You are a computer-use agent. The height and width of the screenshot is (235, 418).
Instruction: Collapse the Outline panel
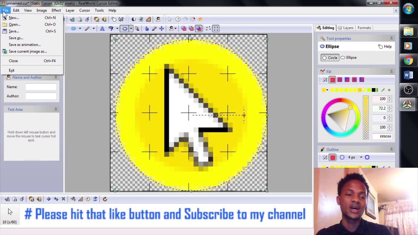(391, 149)
